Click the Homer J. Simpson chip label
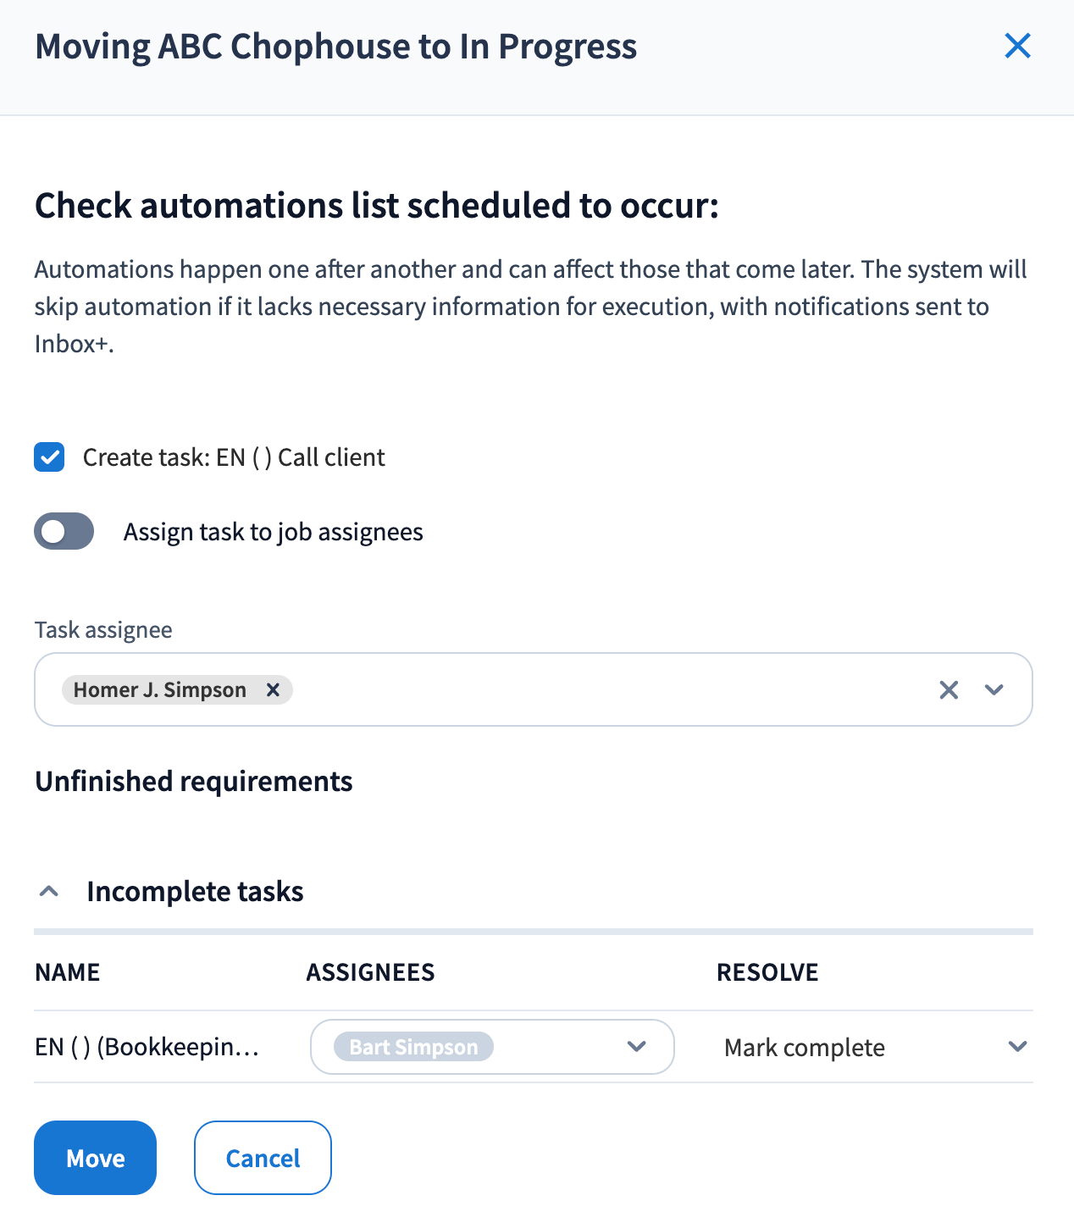1074x1223 pixels. pyautogui.click(x=160, y=690)
